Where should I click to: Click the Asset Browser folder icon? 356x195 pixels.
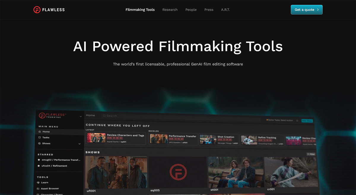[38, 188]
